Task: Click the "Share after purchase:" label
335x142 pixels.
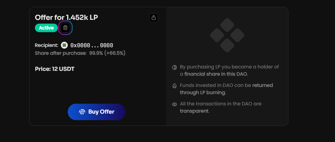Action: [61, 53]
